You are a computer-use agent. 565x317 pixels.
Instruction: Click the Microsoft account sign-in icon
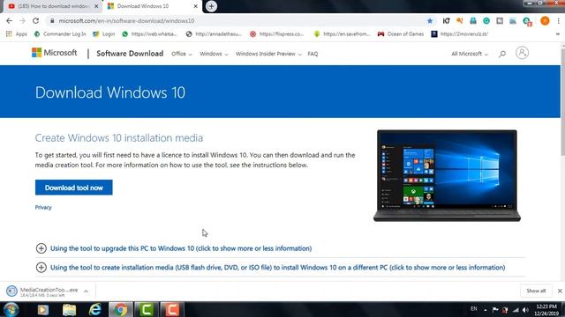pyautogui.click(x=522, y=53)
